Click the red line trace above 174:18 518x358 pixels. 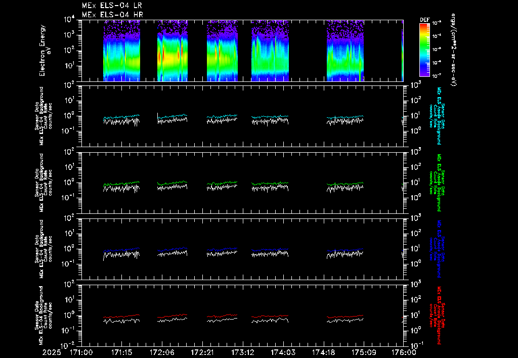[345, 317]
